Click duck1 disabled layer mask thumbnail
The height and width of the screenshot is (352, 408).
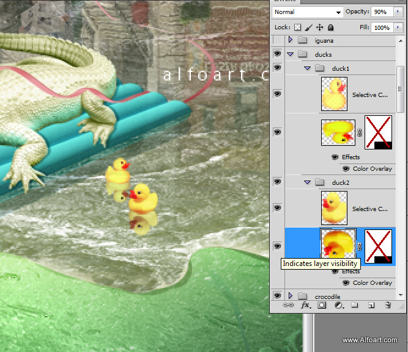coord(378,132)
